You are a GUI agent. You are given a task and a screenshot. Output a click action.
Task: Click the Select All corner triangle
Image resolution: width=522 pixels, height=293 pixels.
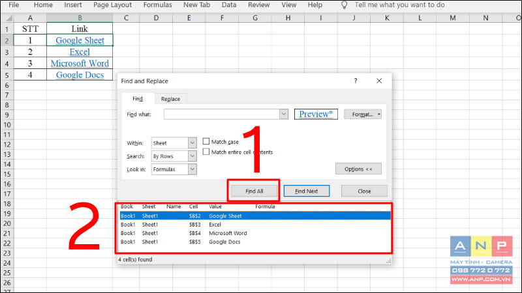coord(9,18)
